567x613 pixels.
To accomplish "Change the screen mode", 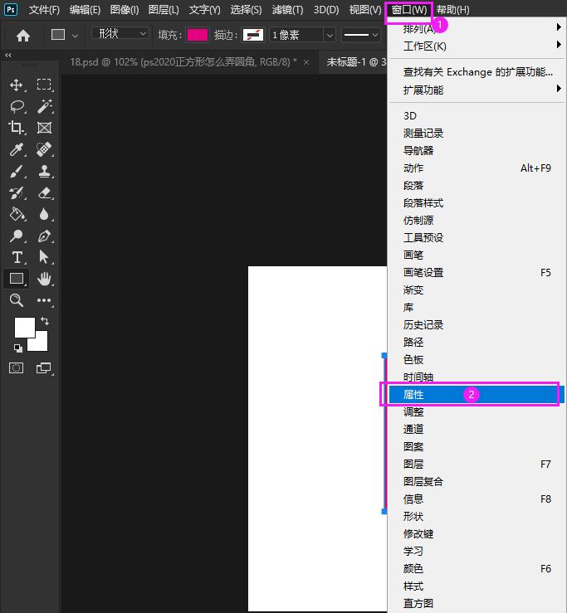I will pos(43,367).
